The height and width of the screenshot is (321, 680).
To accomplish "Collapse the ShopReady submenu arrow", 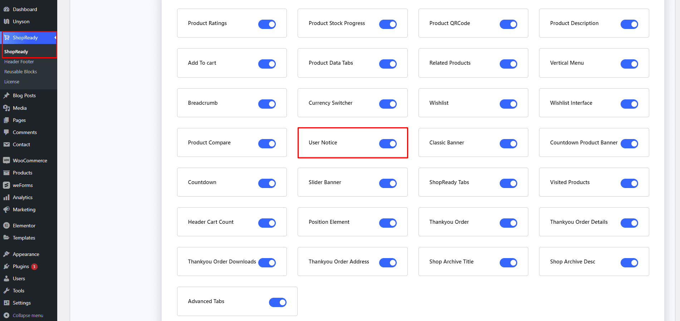I will tap(55, 38).
